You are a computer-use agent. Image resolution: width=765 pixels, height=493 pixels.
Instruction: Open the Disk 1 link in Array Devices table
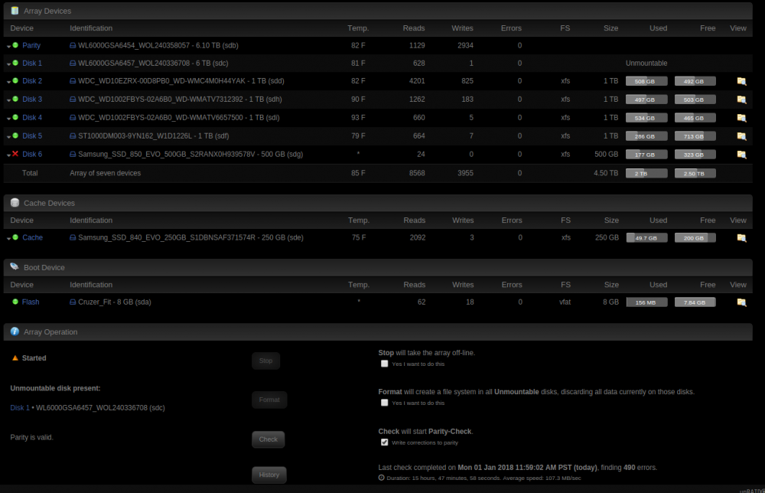point(32,63)
